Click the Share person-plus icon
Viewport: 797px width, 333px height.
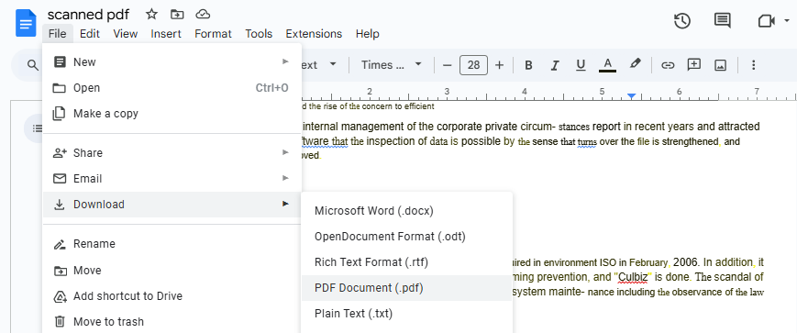coord(60,152)
